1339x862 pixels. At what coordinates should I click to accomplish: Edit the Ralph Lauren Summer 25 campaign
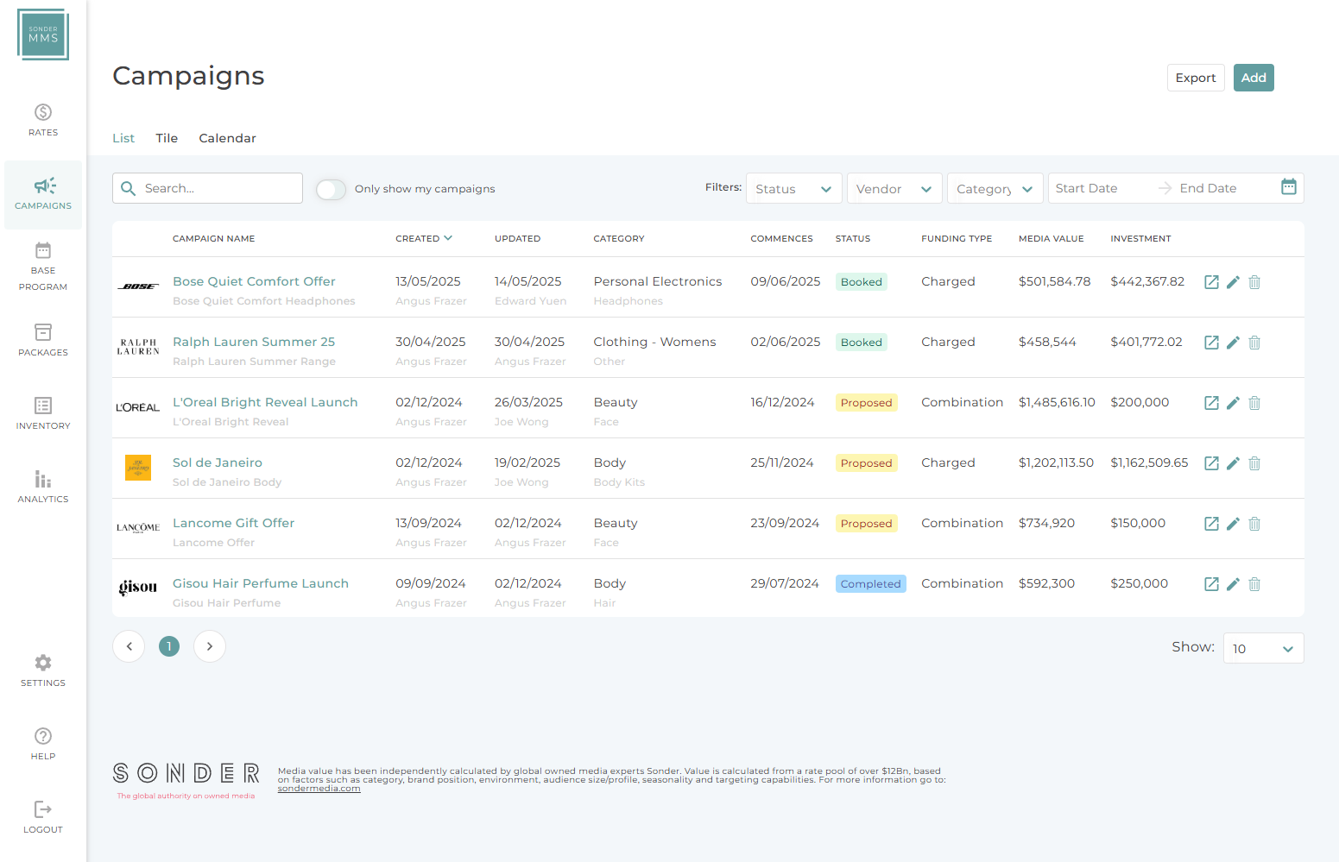click(1233, 343)
